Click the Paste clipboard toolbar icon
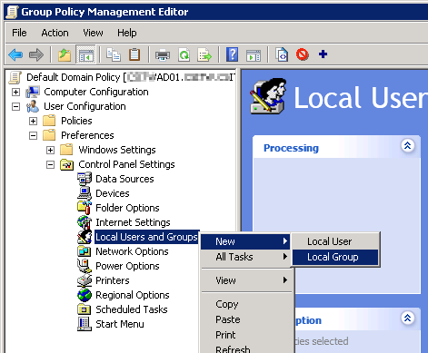Screen dimensions: 428x353 point(134,54)
